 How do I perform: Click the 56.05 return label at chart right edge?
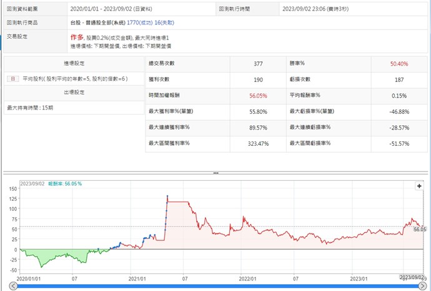pos(420,230)
